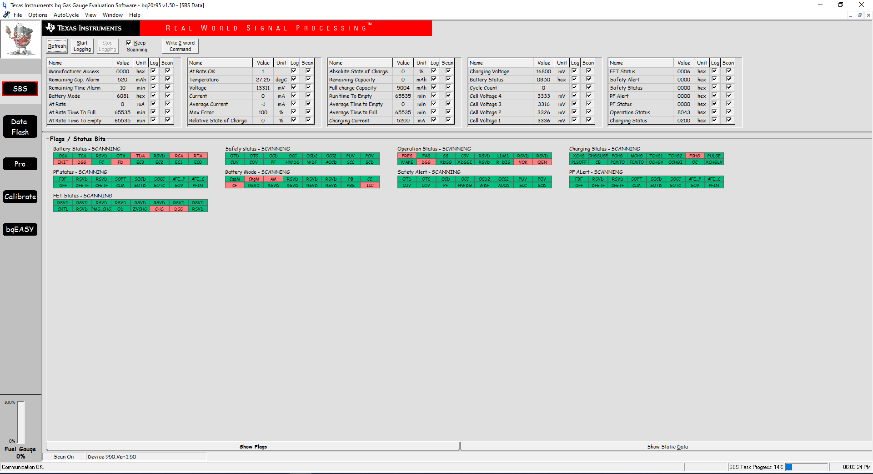This screenshot has width=873, height=474.
Task: Click the Texas Instruments logo banner
Action: click(91, 28)
